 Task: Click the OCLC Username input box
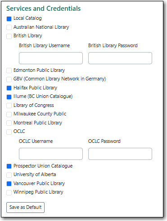coord(51,154)
